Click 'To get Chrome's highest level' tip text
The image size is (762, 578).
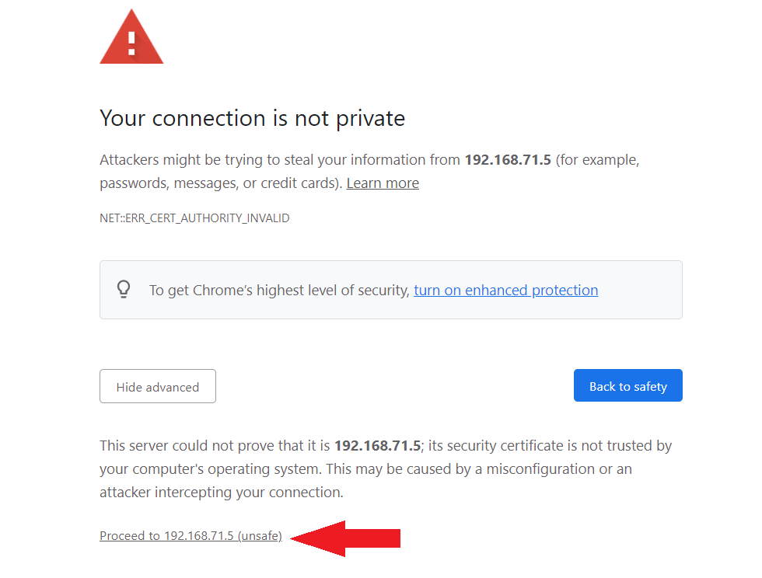279,290
